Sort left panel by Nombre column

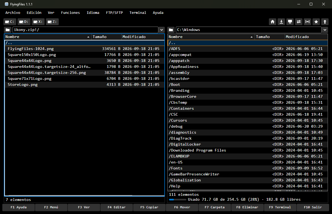click(x=48, y=37)
